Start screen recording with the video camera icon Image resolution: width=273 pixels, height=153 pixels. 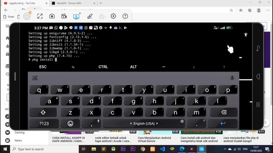tap(64, 16)
